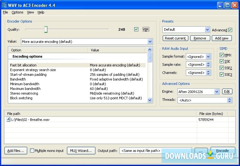240x166 pixels.
Task: Select the Maximum bandwidth row
Action: pyautogui.click(x=78, y=89)
